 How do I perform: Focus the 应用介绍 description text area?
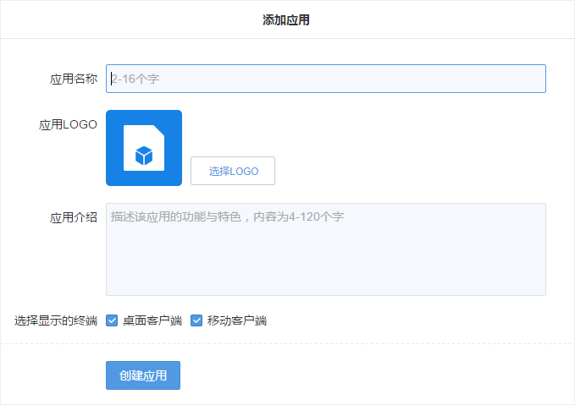point(326,249)
